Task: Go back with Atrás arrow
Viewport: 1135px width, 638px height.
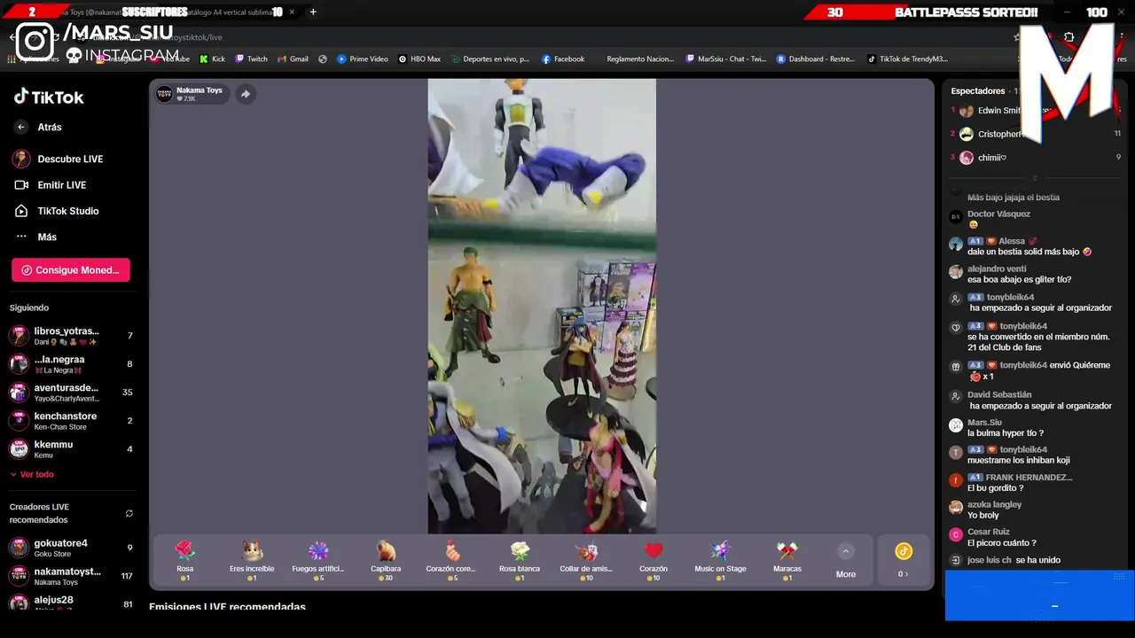Action: click(21, 128)
